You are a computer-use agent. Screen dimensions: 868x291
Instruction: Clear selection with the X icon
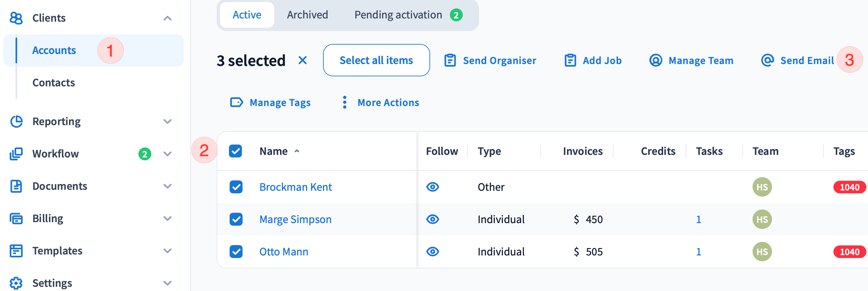[302, 61]
